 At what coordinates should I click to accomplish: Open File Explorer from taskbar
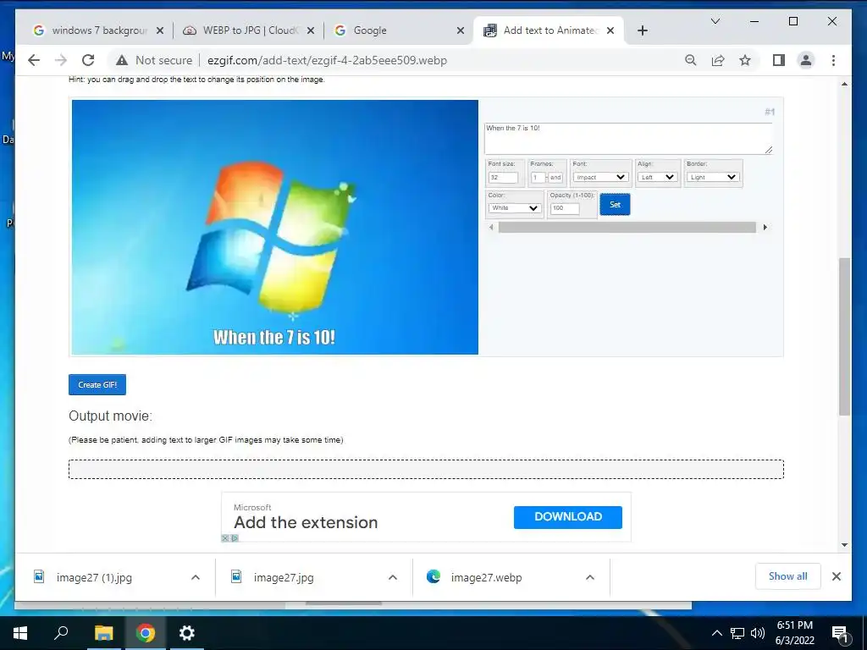(103, 633)
